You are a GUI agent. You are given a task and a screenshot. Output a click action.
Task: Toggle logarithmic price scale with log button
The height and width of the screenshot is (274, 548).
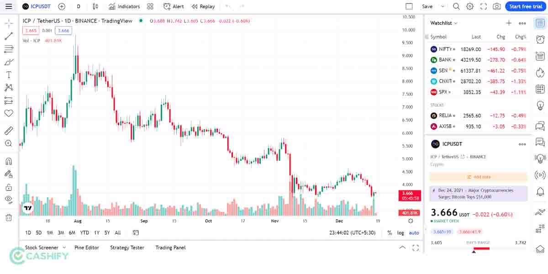[400, 233]
